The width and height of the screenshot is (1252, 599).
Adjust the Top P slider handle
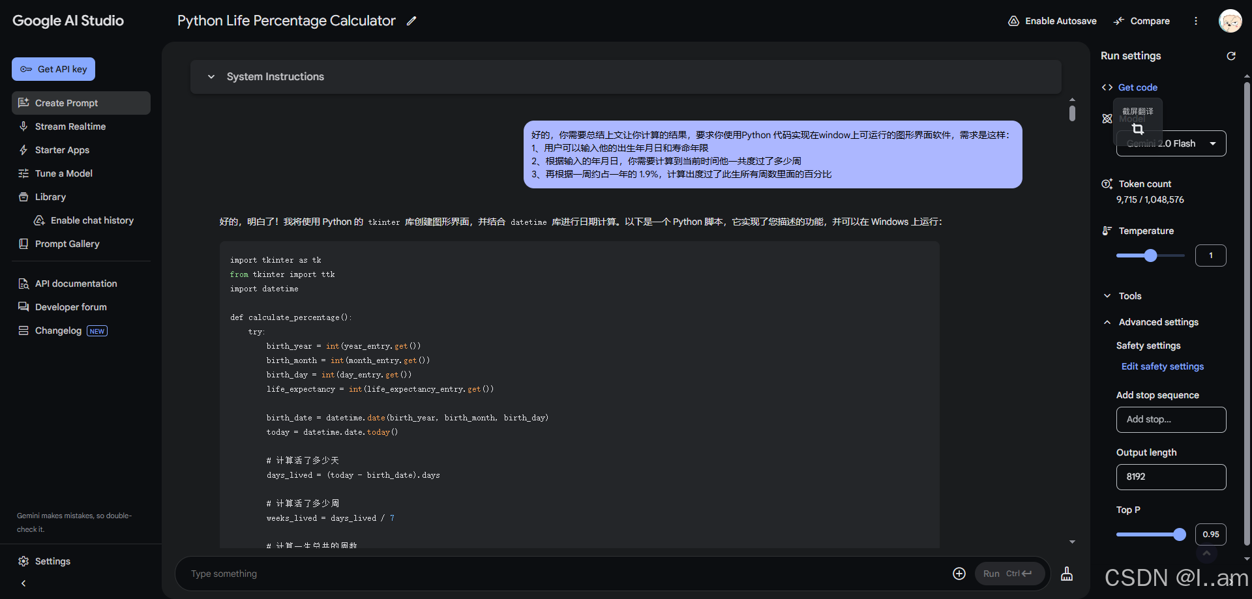pyautogui.click(x=1180, y=534)
